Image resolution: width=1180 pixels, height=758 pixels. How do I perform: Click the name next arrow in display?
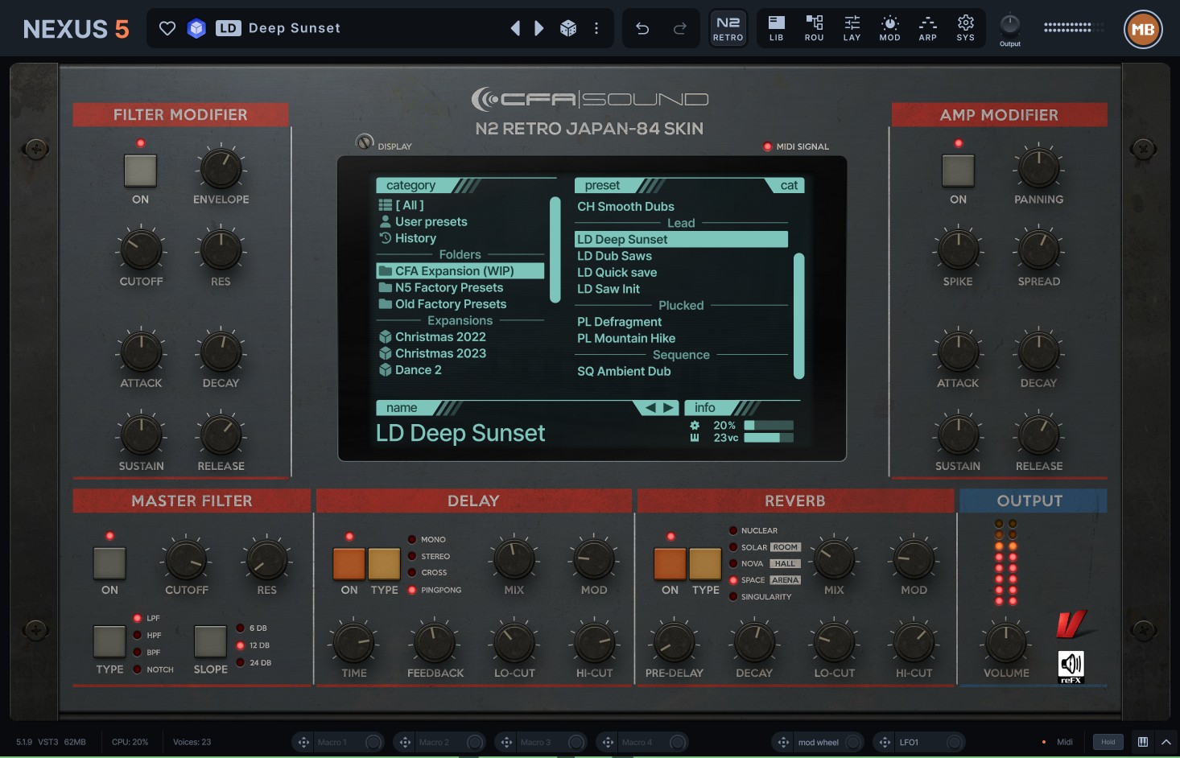coord(669,408)
